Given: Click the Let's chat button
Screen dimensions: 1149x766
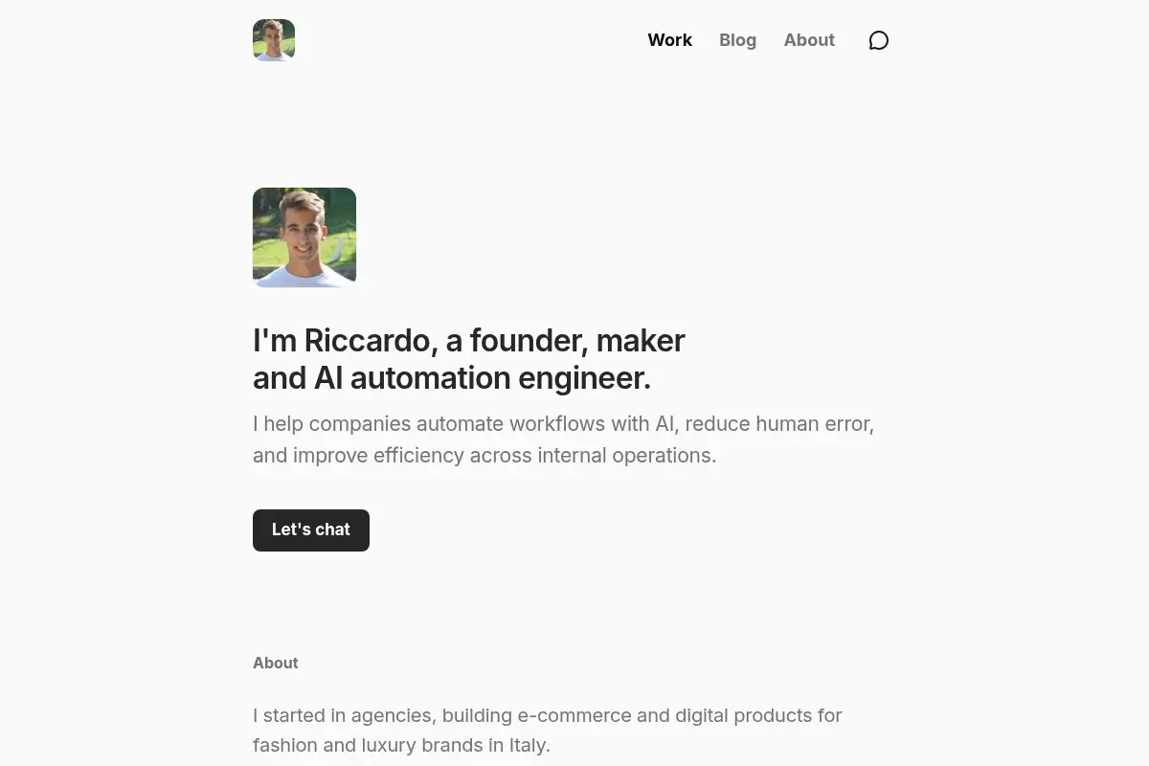Looking at the screenshot, I should tap(311, 530).
